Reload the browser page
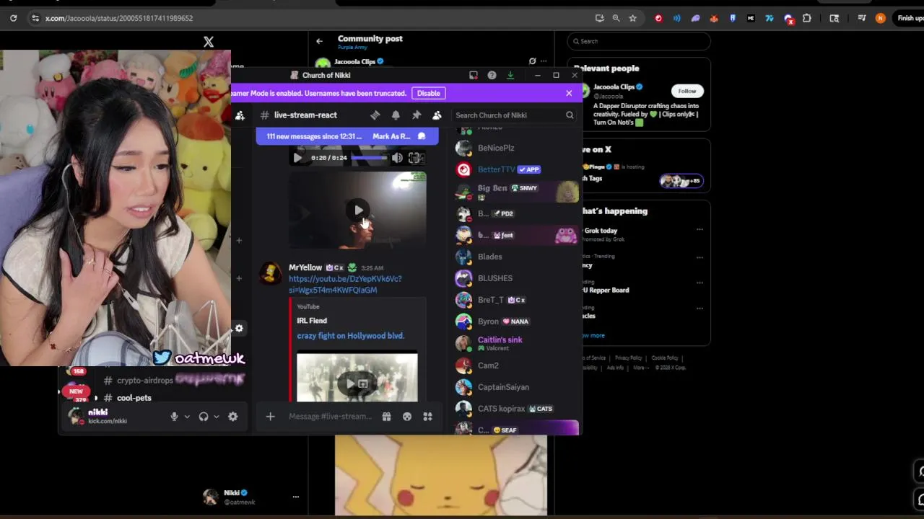Viewport: 924px width, 519px height. point(13,18)
